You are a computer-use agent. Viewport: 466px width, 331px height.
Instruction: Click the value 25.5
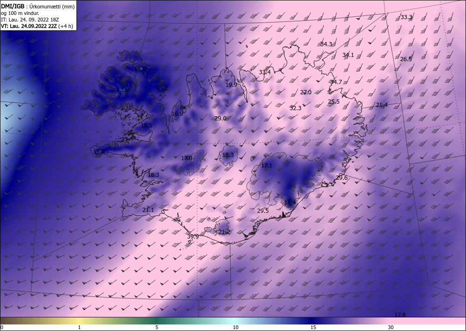[334, 102]
